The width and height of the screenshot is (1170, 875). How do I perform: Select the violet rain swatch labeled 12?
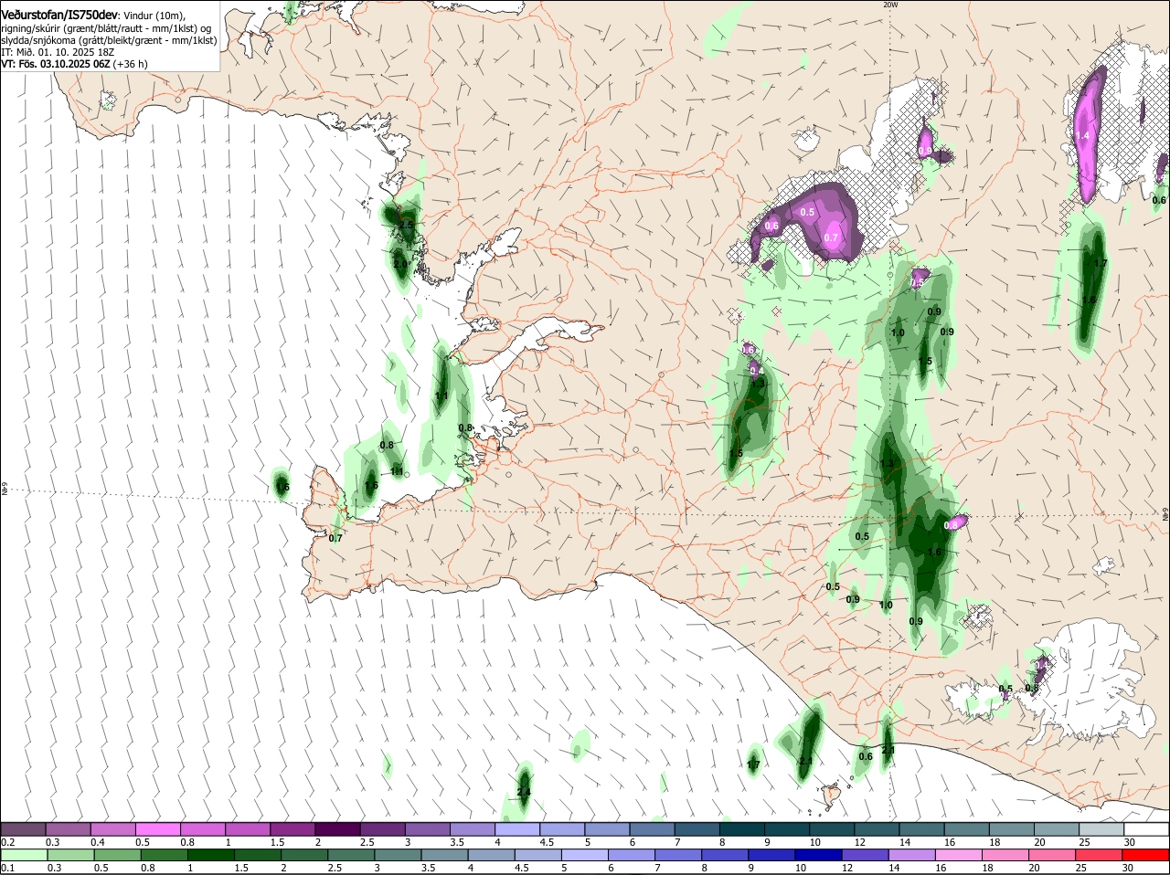(866, 855)
